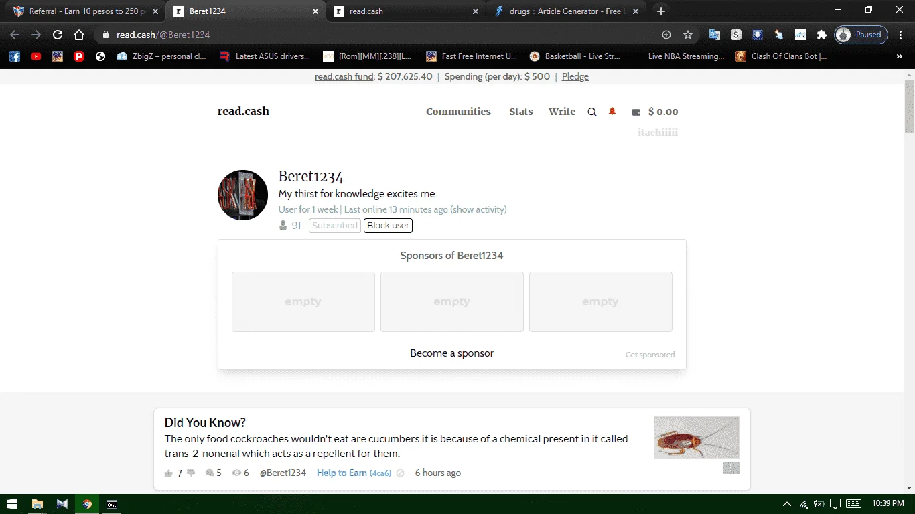The width and height of the screenshot is (915, 514).
Task: Go to browser home page icon
Action: (x=79, y=35)
